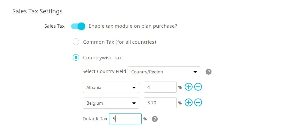Focus the Default Tax input field
The height and width of the screenshot is (137, 282).
tap(125, 119)
